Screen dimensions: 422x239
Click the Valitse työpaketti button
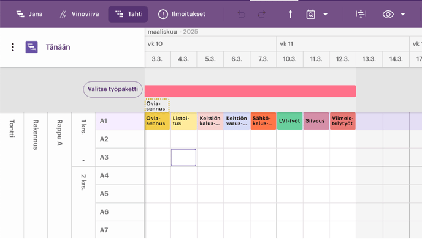pyautogui.click(x=113, y=89)
